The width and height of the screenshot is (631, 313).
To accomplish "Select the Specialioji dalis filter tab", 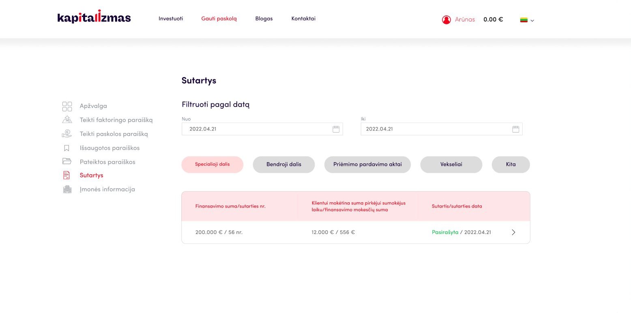I will pyautogui.click(x=212, y=165).
